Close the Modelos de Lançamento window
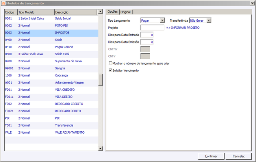Screen dimensions: 256x162 coord(252,3)
